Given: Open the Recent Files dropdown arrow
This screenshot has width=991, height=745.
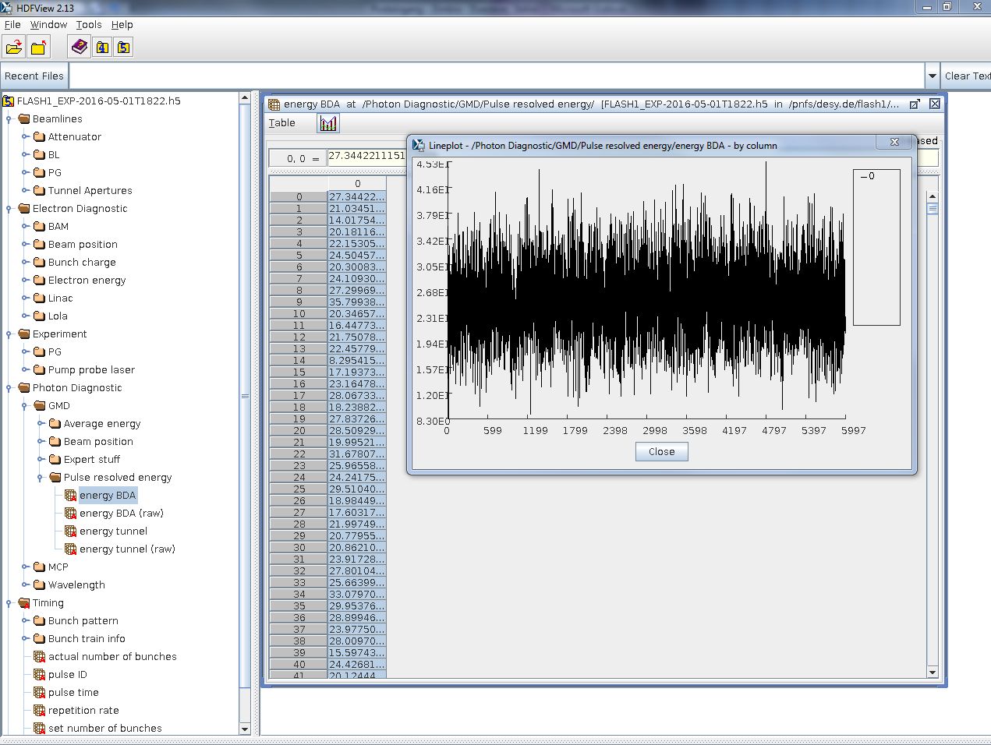Looking at the screenshot, I should [932, 76].
